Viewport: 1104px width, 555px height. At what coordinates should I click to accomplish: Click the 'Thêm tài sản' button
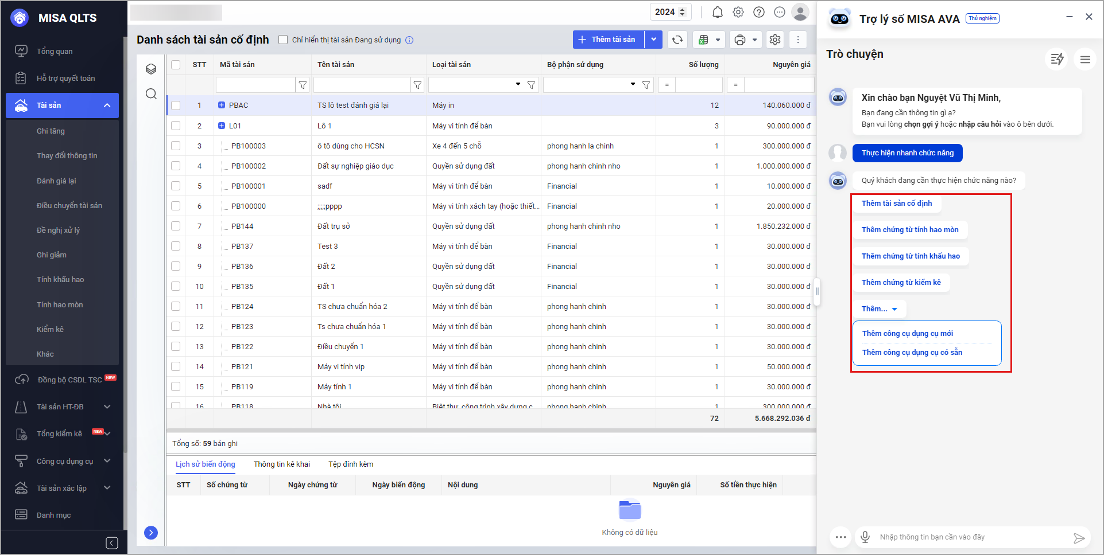pos(609,40)
